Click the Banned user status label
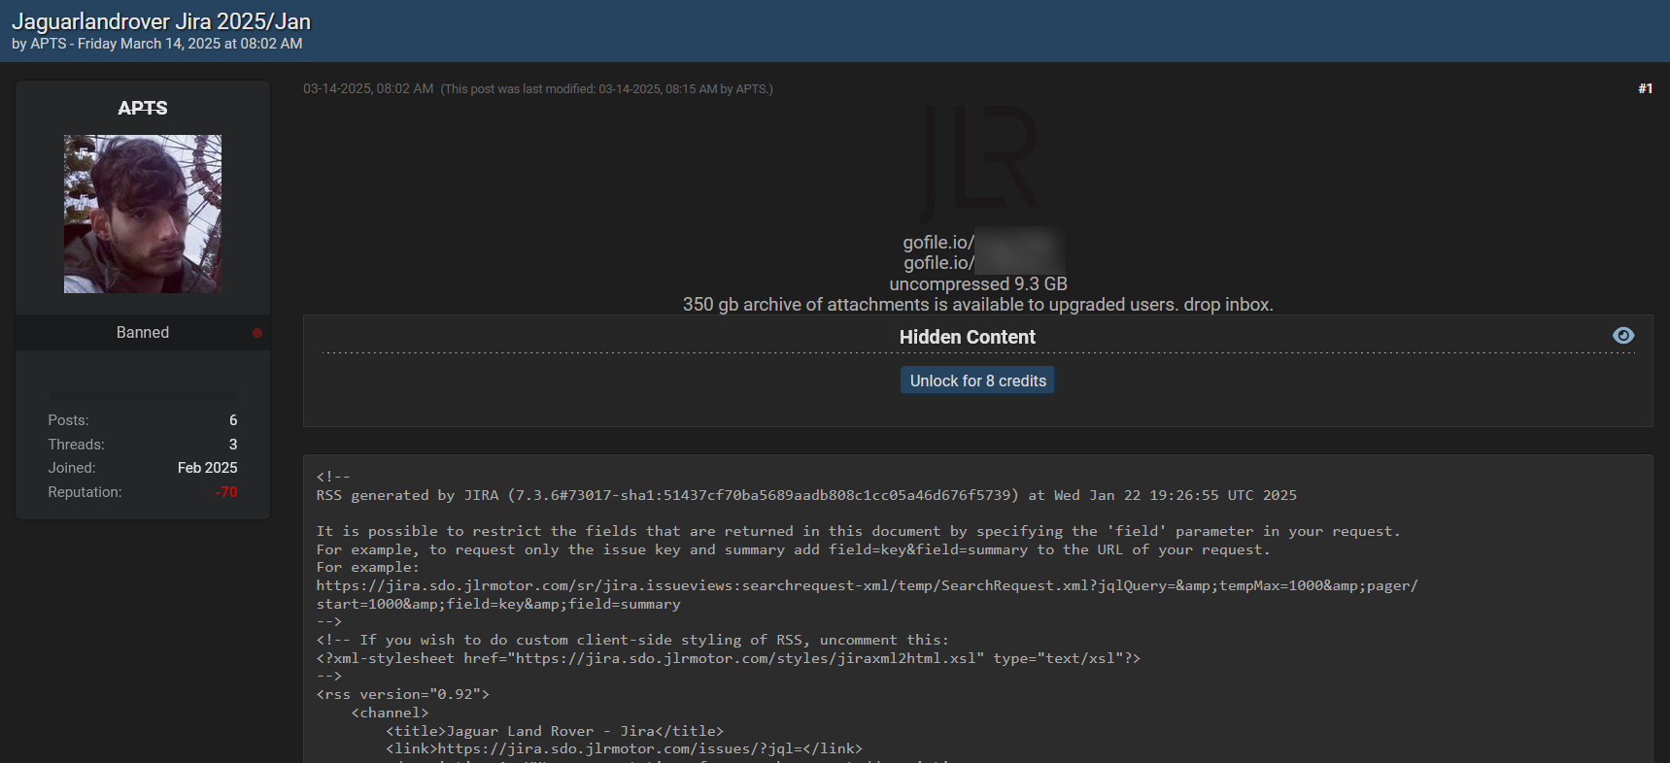Image resolution: width=1670 pixels, height=763 pixels. coord(143,333)
